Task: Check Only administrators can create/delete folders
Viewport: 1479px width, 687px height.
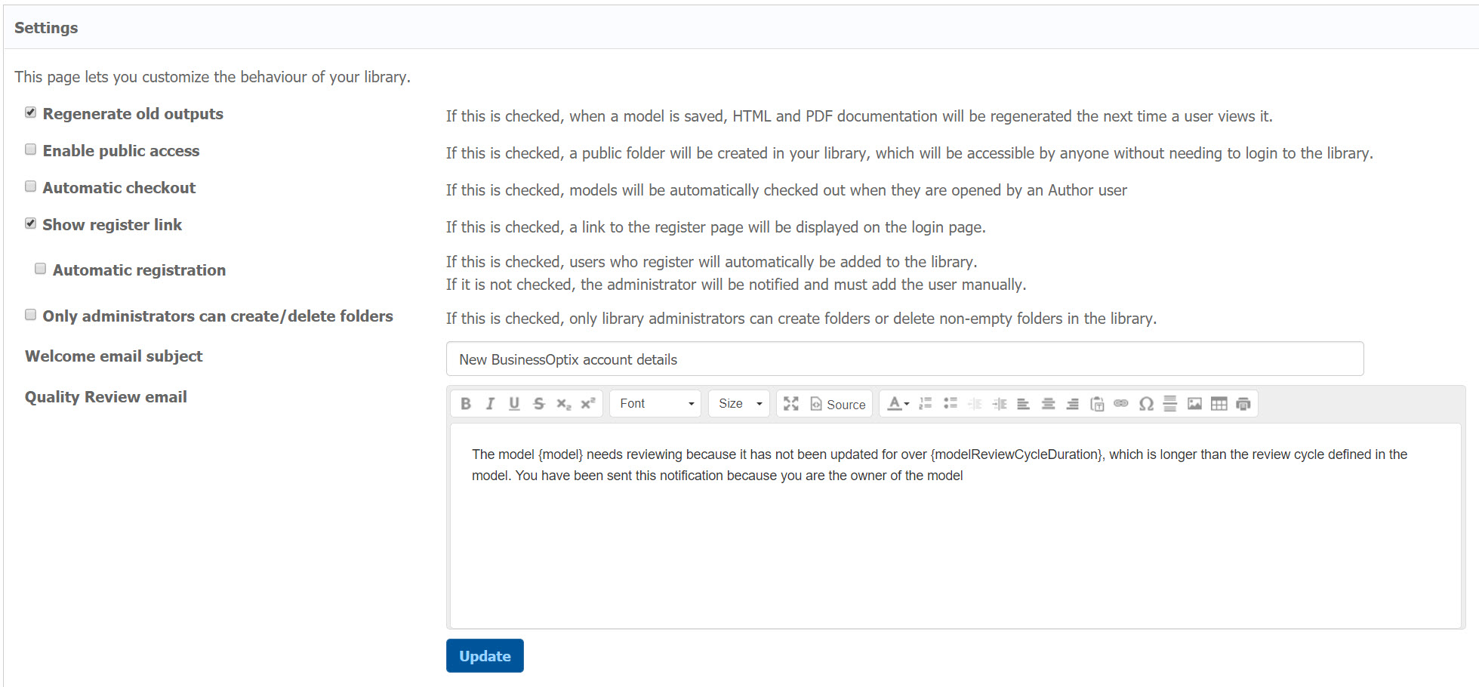Action: point(31,315)
